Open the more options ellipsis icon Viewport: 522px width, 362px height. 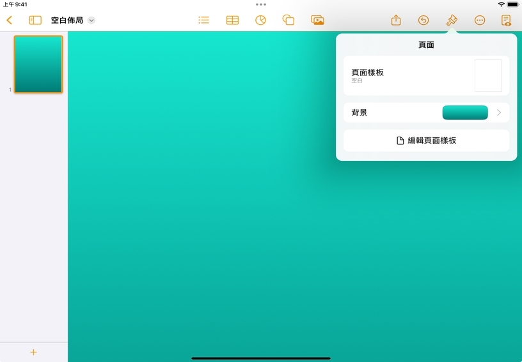(480, 20)
